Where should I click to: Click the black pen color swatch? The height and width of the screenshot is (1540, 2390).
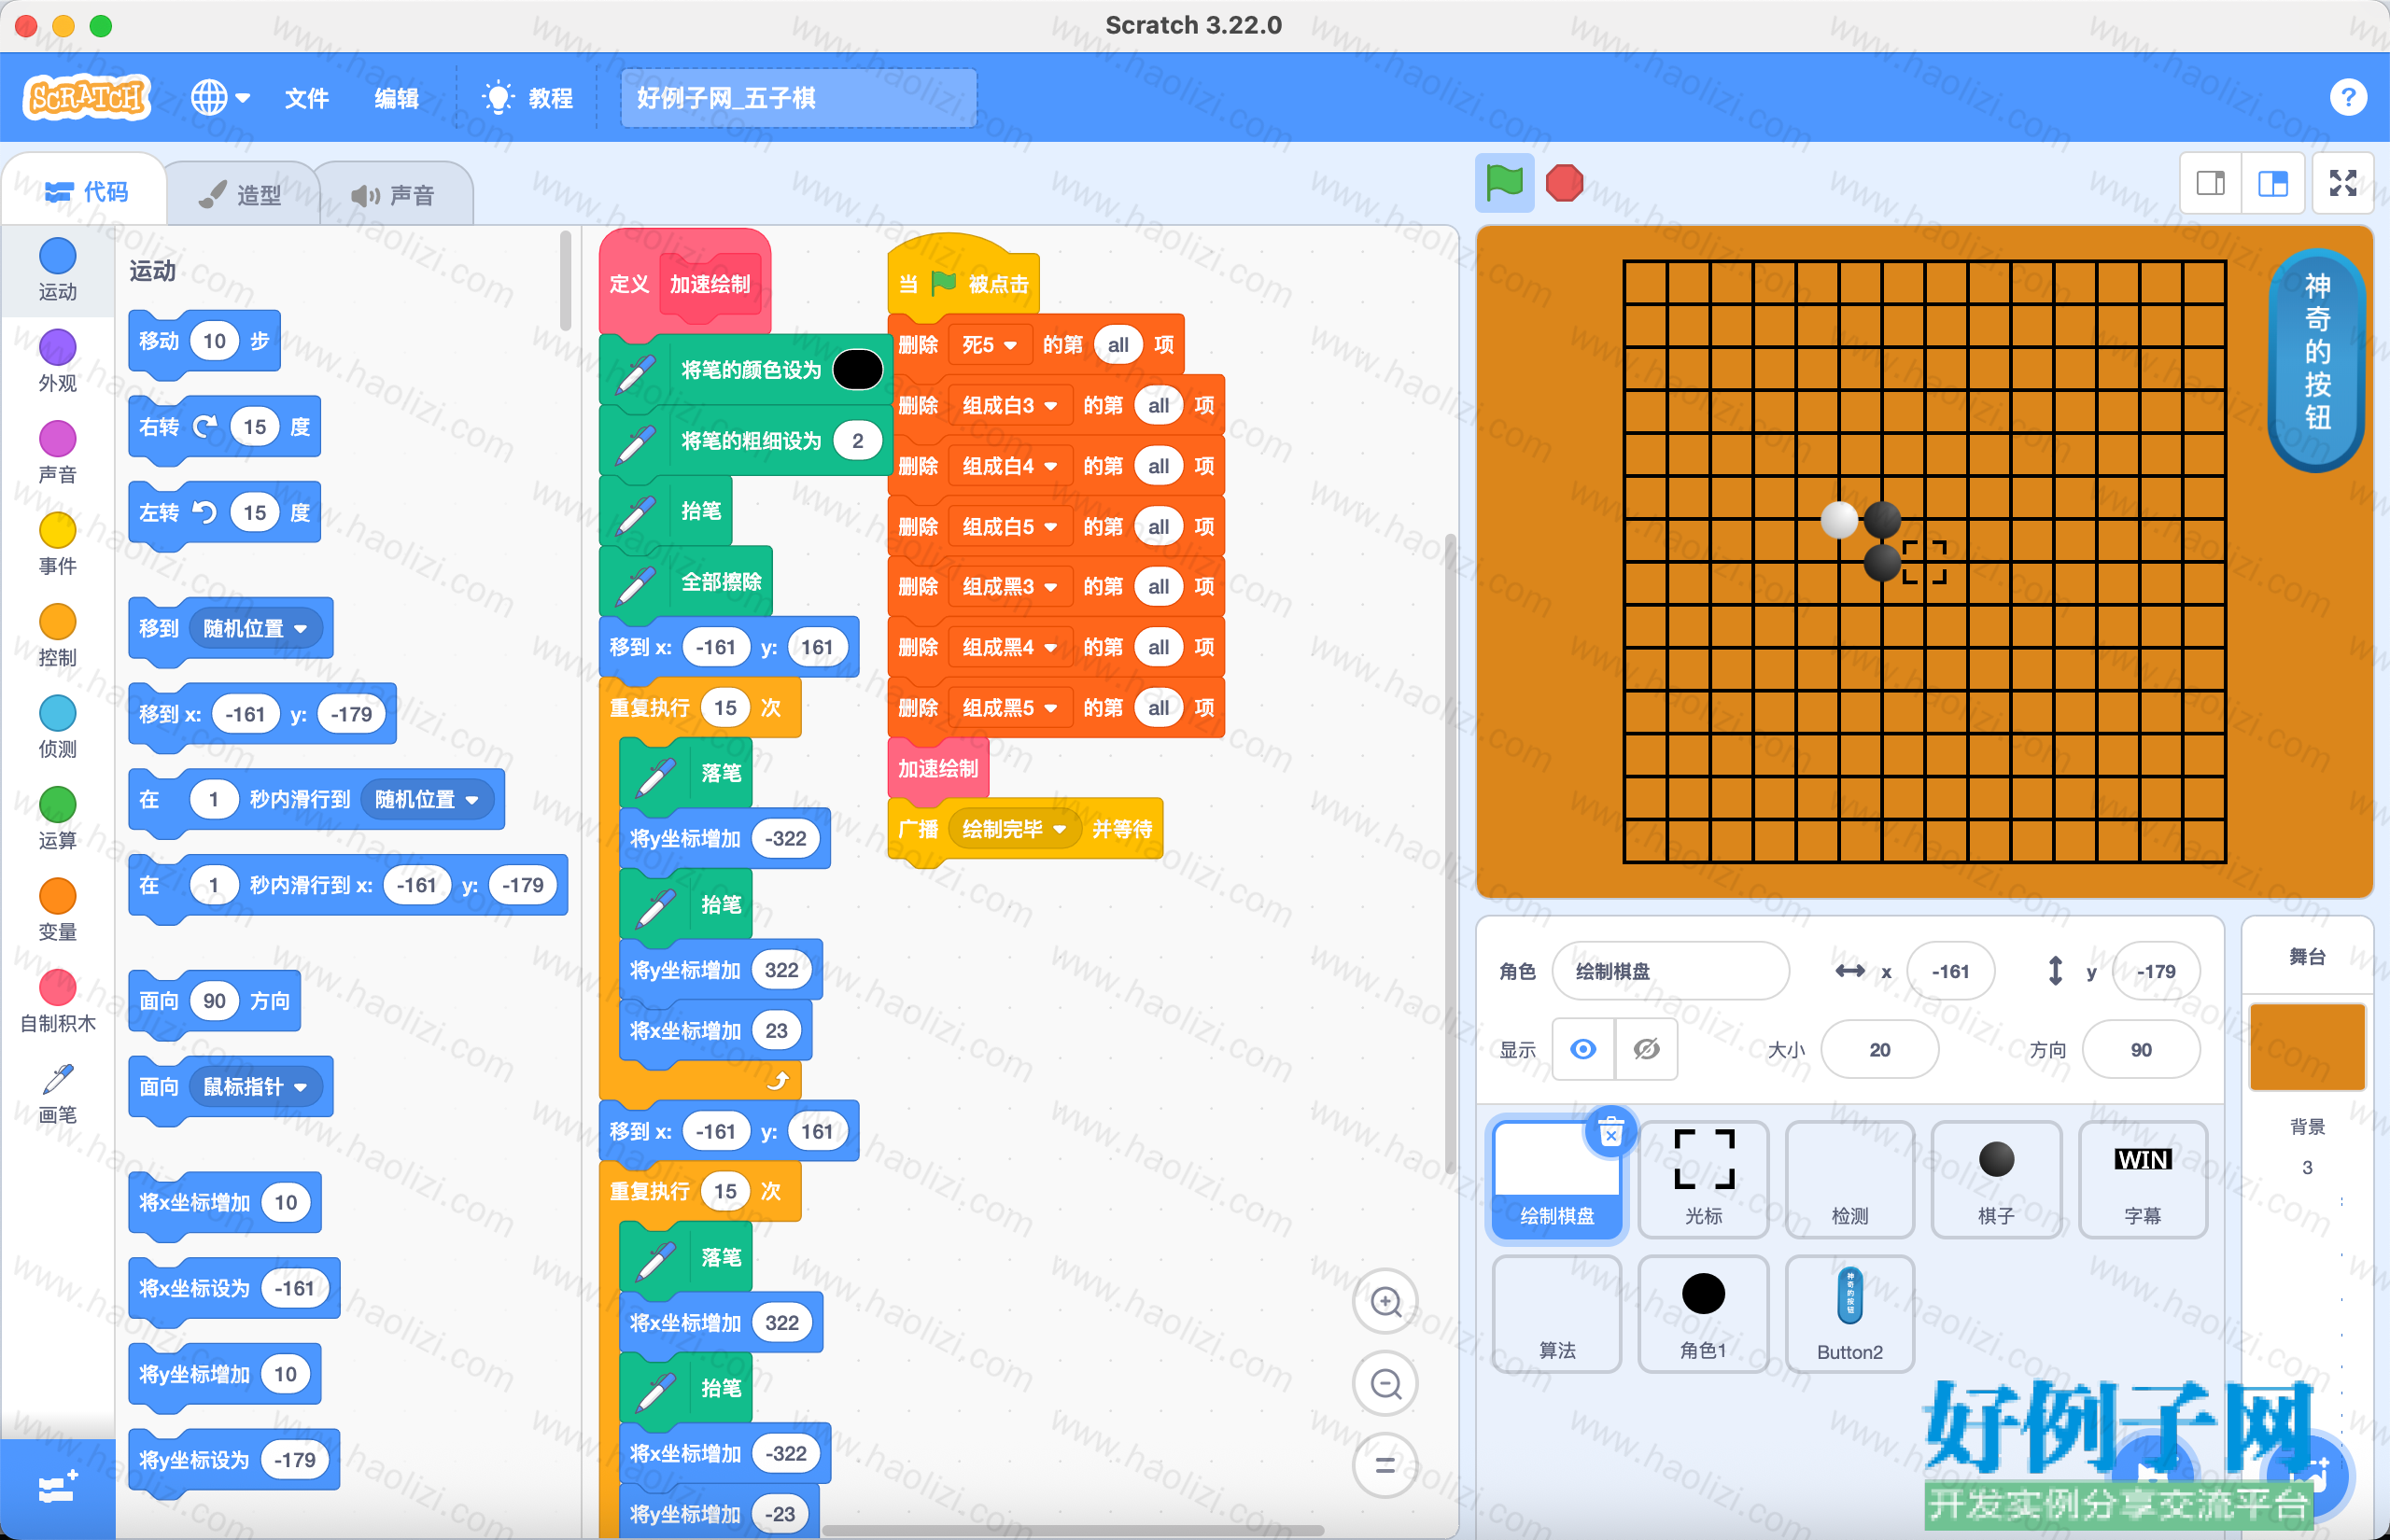[857, 370]
